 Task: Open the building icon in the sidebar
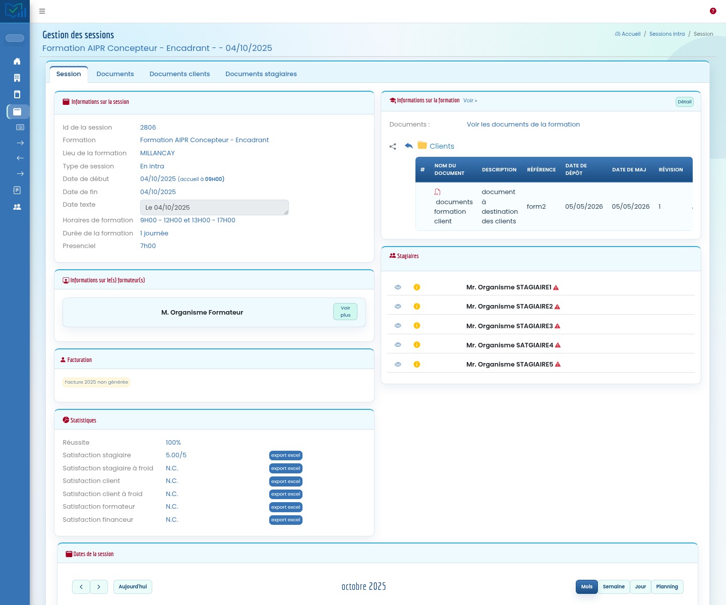click(x=17, y=78)
